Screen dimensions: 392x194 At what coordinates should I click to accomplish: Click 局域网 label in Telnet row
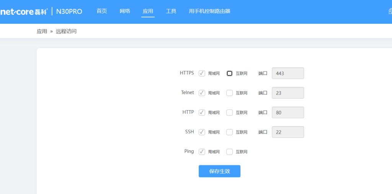tap(214, 93)
